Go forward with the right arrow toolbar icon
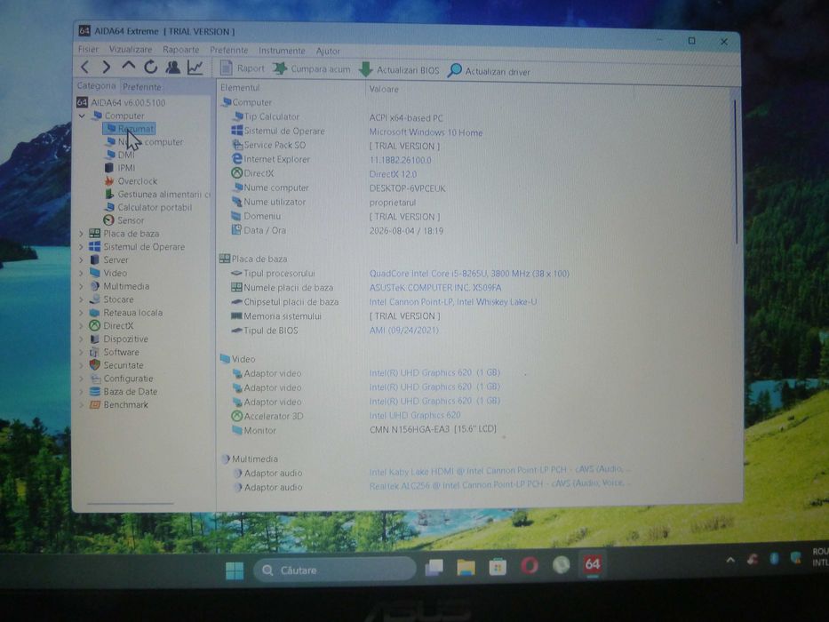 coord(107,67)
